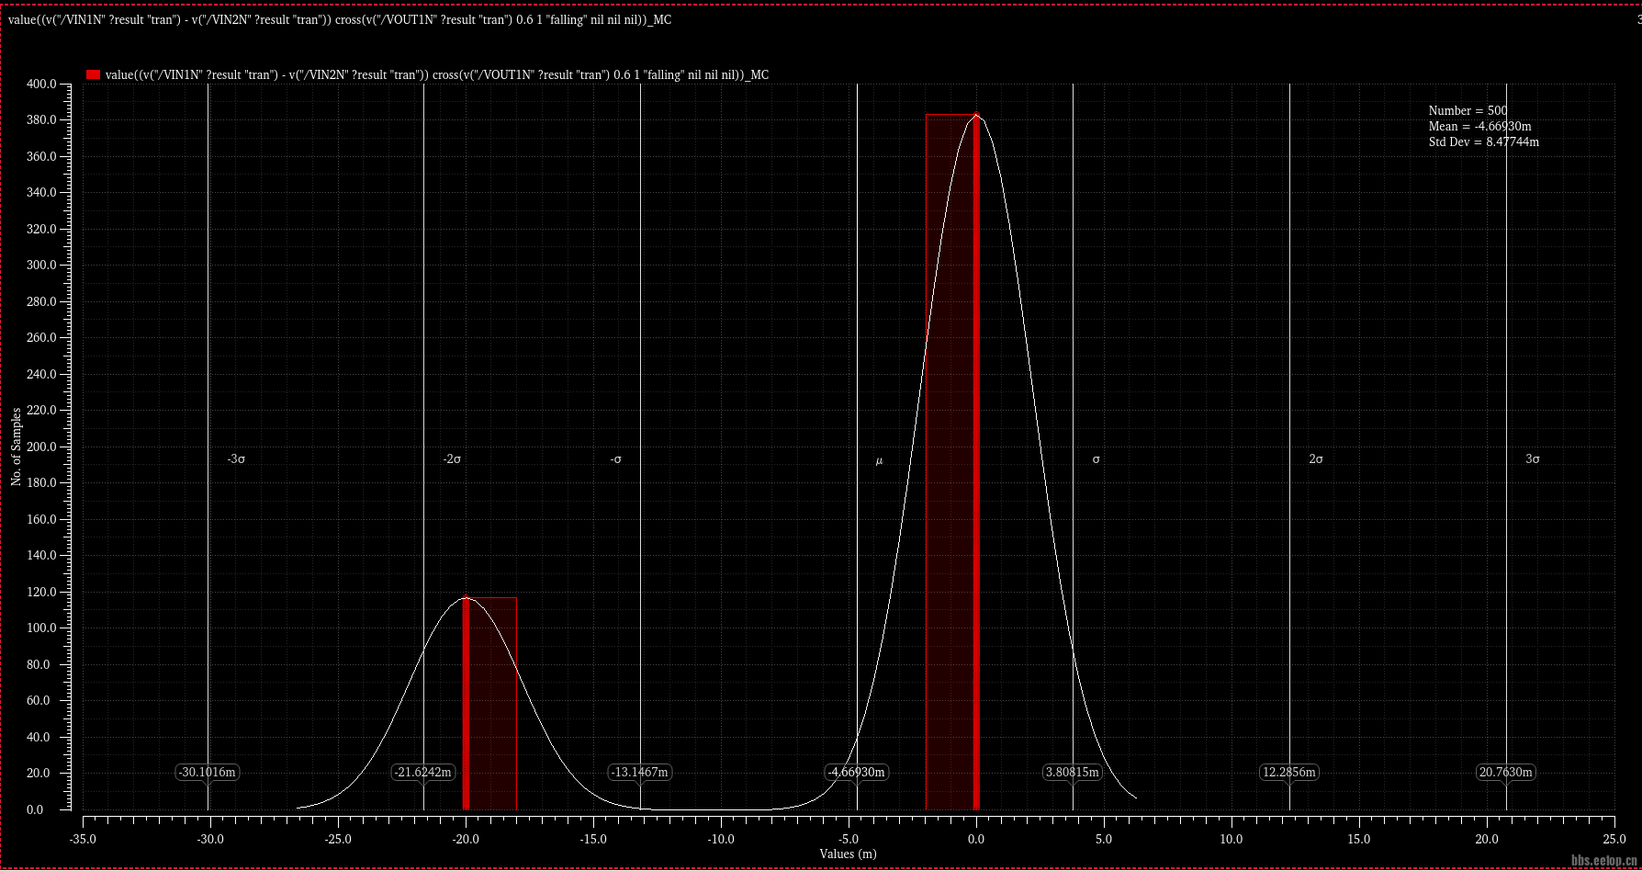Click the Values (m) x-axis label
1642x871 pixels.
point(848,854)
